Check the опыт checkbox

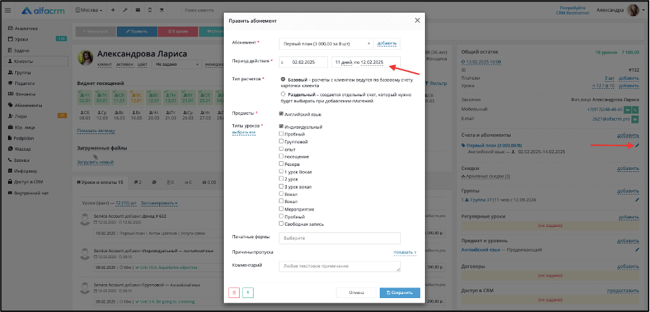tap(281, 149)
